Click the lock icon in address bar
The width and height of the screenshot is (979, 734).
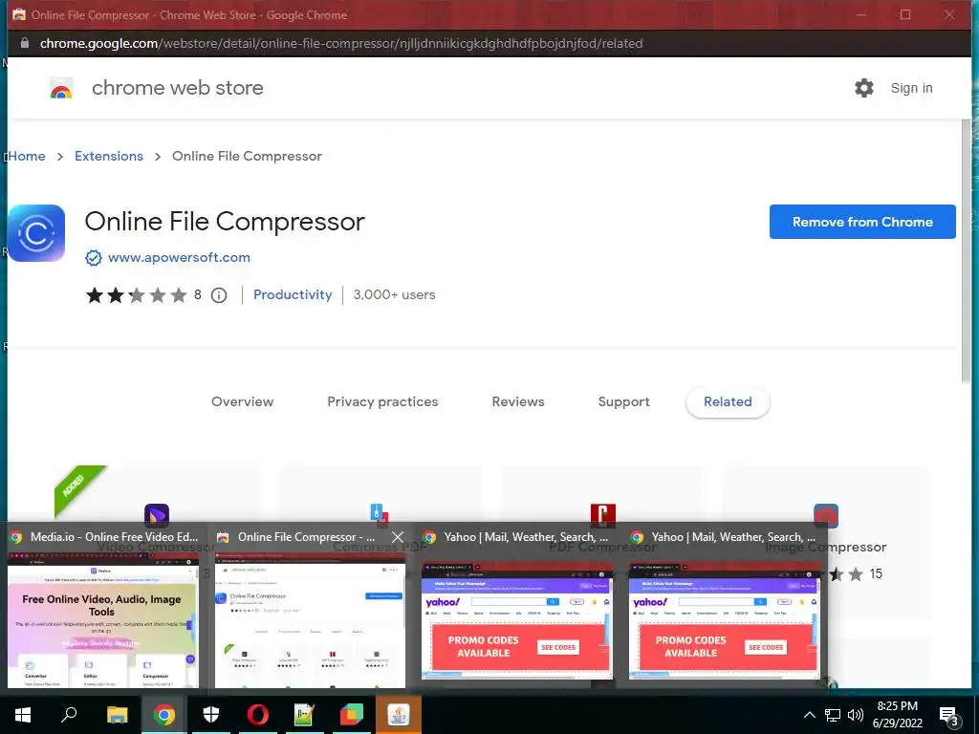click(x=25, y=43)
